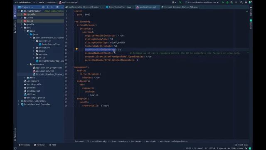Open the Project view selector dropdown
The width and height of the screenshot is (266, 150).
25,7
